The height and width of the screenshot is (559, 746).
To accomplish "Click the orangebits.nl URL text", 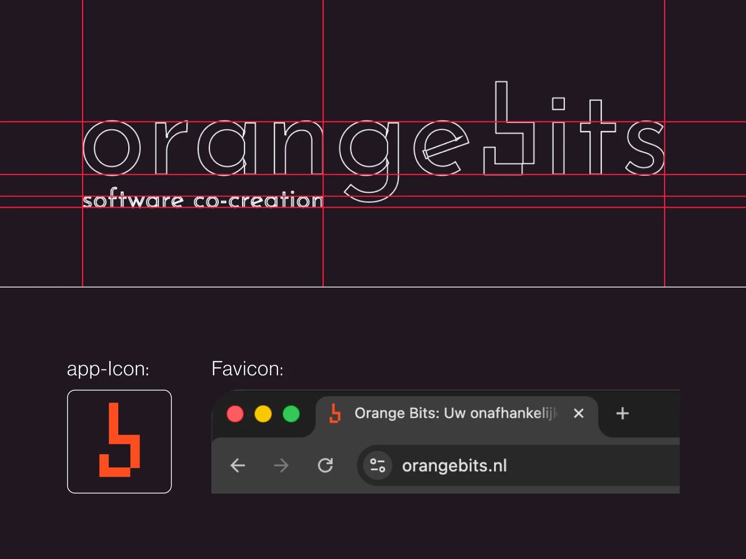I will click(454, 466).
